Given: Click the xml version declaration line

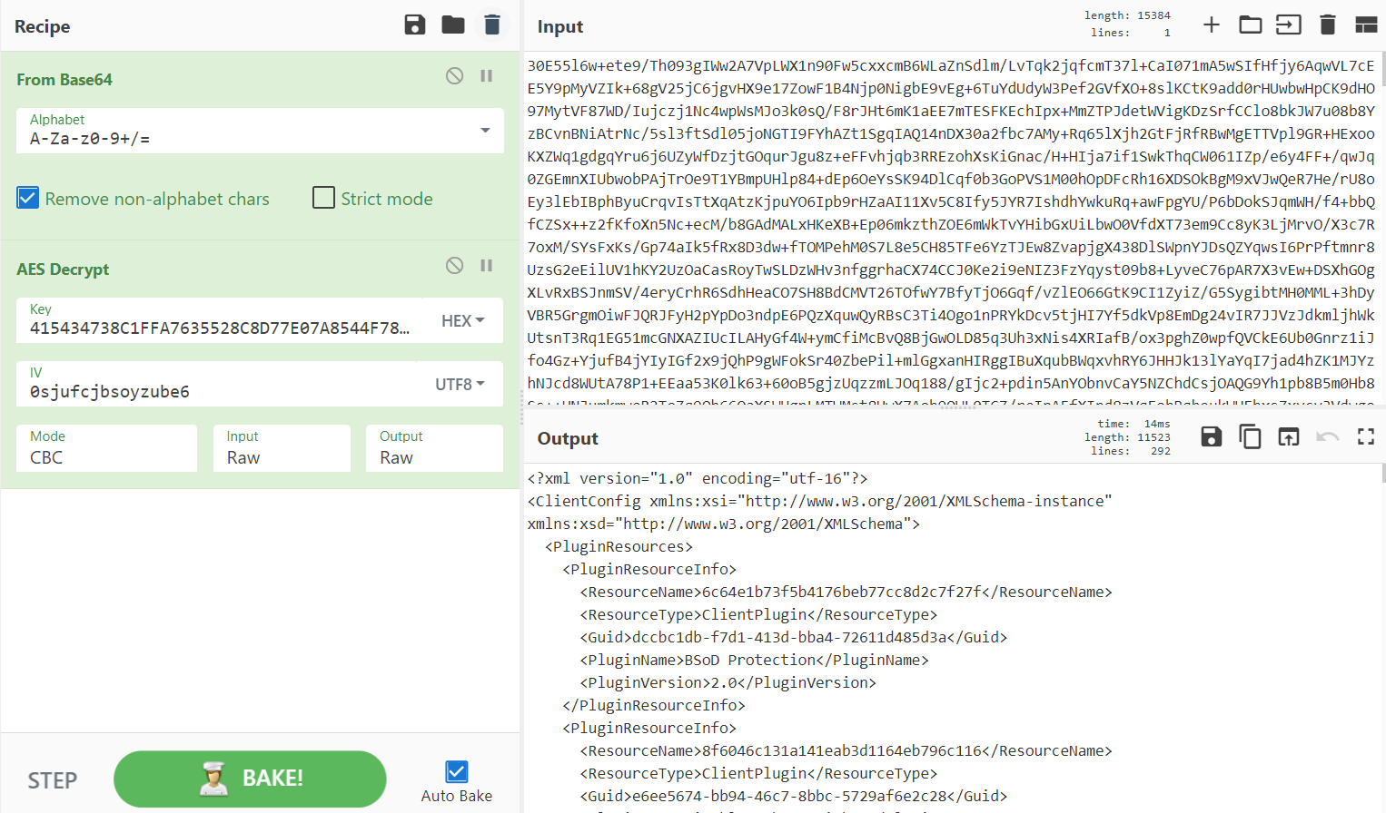Looking at the screenshot, I should [x=698, y=478].
